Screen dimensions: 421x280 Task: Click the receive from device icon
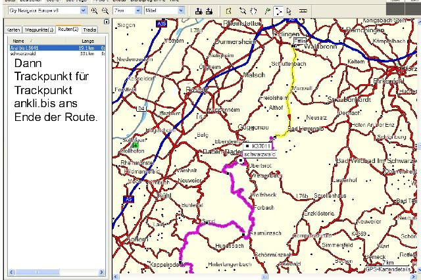(209, 11)
